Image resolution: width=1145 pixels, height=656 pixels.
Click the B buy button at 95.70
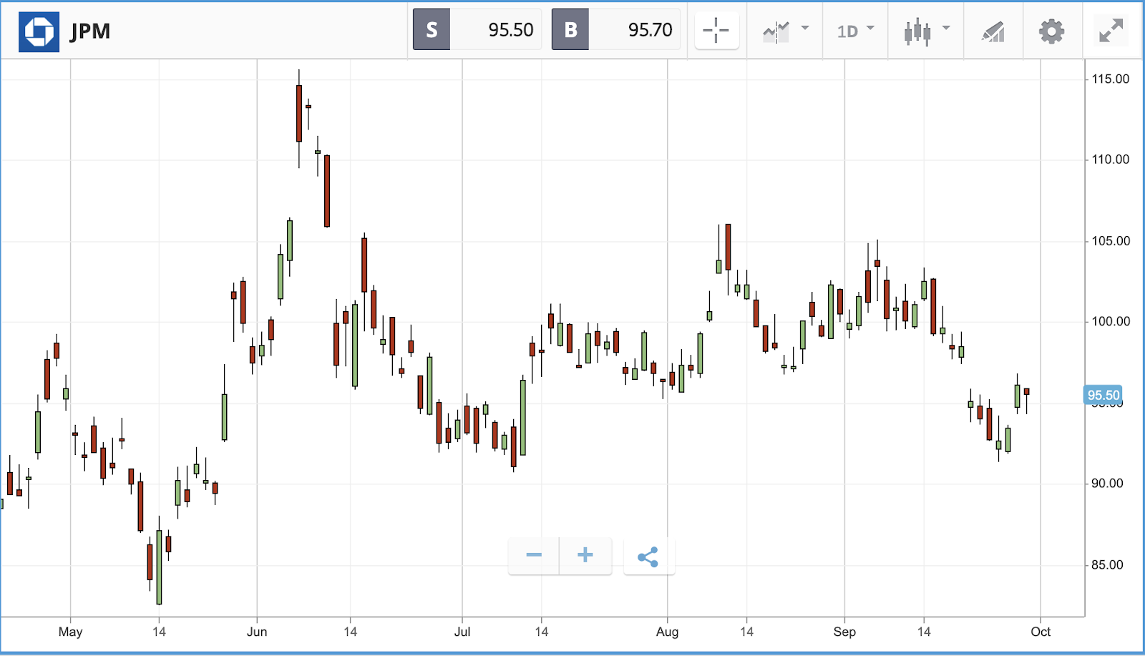616,29
